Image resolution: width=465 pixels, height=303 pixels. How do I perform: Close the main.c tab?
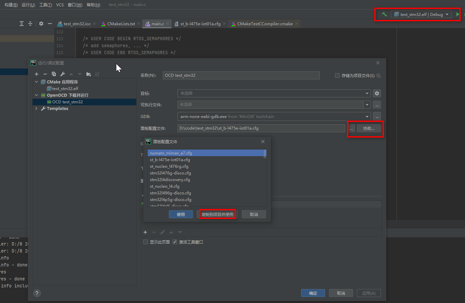tap(168, 24)
